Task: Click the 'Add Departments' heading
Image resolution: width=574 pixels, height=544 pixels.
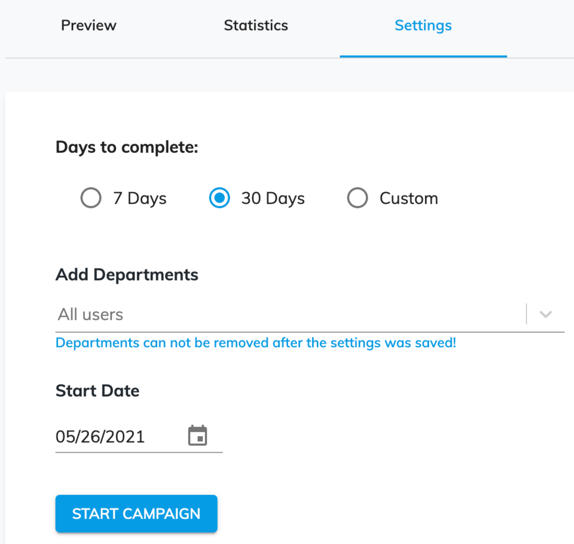Action: (x=127, y=275)
